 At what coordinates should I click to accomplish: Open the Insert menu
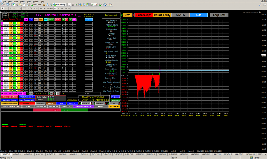[15, 2]
